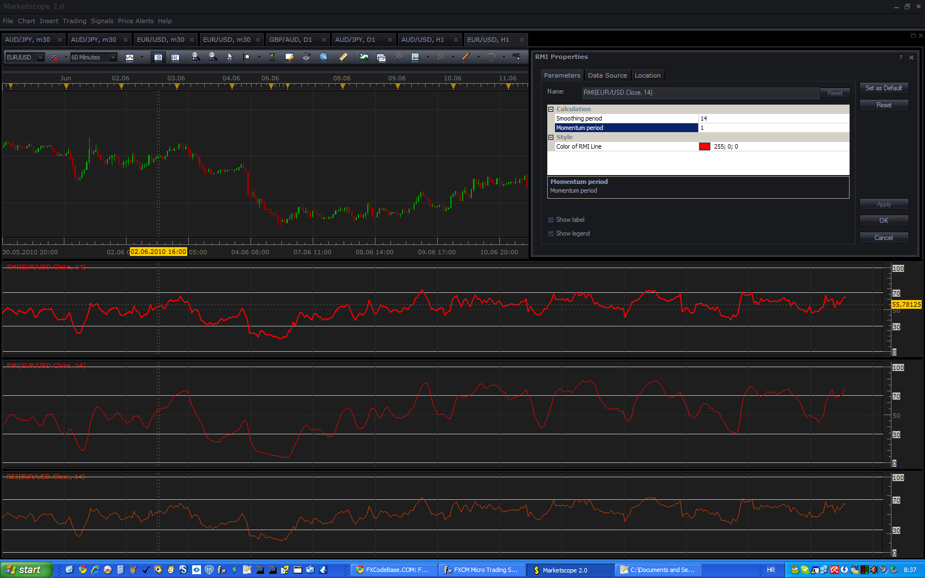The image size is (925, 578).
Task: Click the list panel icon in toolbar
Action: [416, 57]
